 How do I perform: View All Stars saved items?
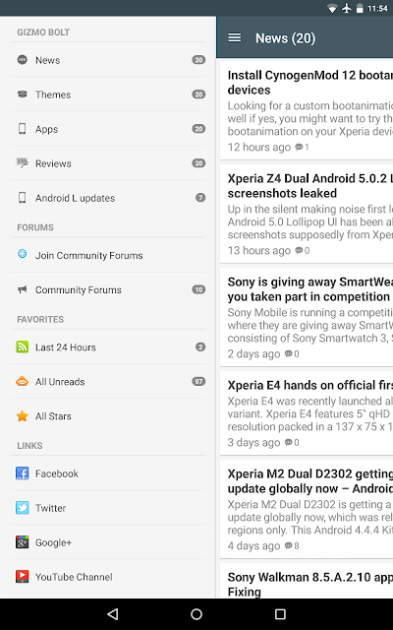pos(108,416)
